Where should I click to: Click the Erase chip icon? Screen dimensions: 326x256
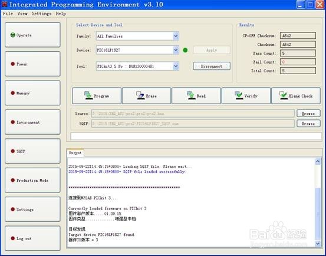coord(140,95)
